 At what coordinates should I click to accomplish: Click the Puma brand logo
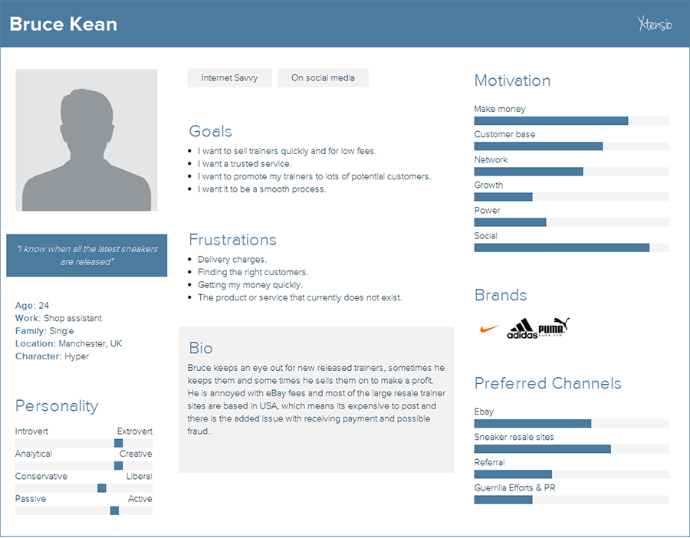click(x=554, y=326)
